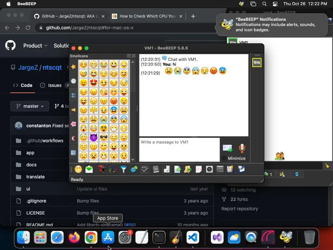Open the translate folder
The width and height of the screenshot is (333, 250).
(35, 177)
